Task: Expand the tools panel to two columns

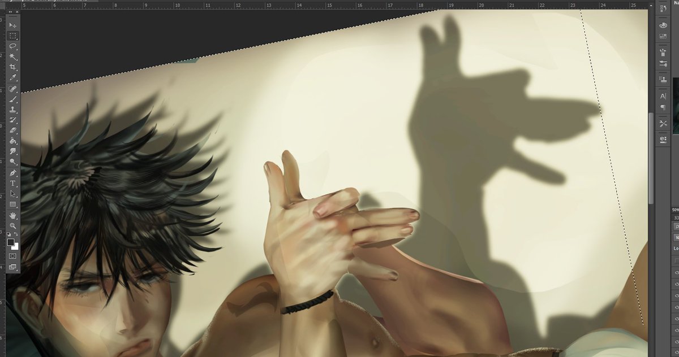Action: click(10, 11)
